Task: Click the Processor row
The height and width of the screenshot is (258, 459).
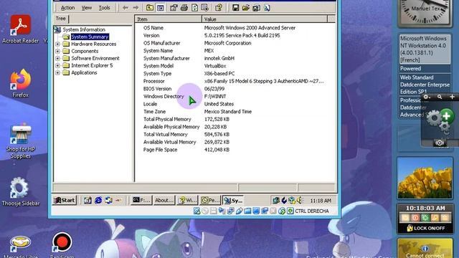Action: [x=235, y=81]
